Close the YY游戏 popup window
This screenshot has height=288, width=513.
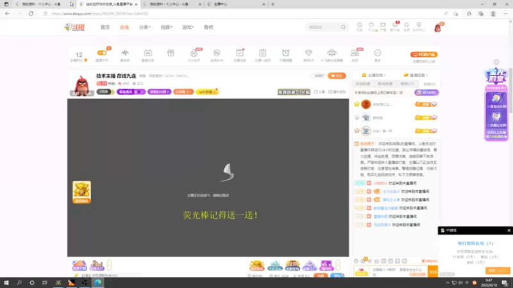click(509, 230)
